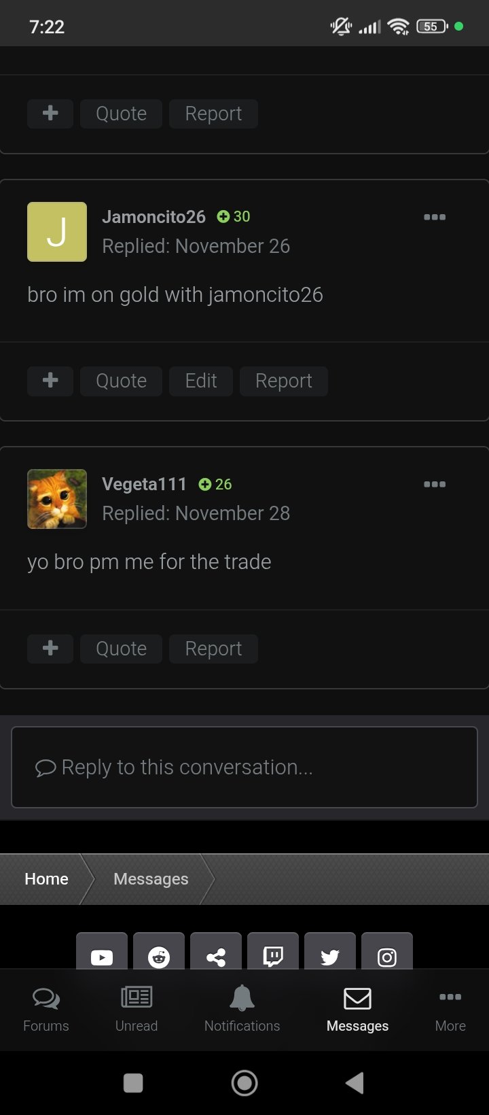Image resolution: width=489 pixels, height=1115 pixels.
Task: Focus the Reply to this conversation field
Action: tap(244, 767)
